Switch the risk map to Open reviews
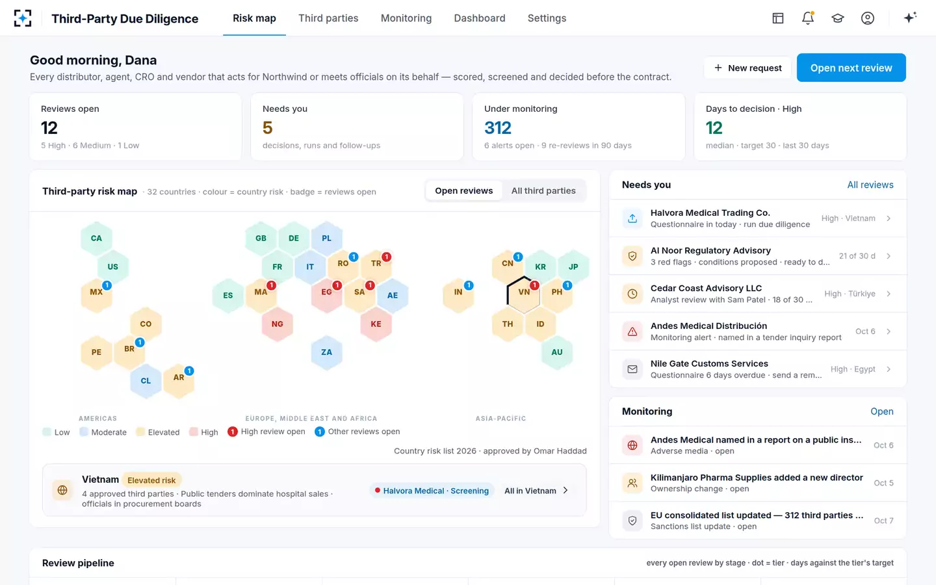This screenshot has width=936, height=585. click(x=464, y=190)
